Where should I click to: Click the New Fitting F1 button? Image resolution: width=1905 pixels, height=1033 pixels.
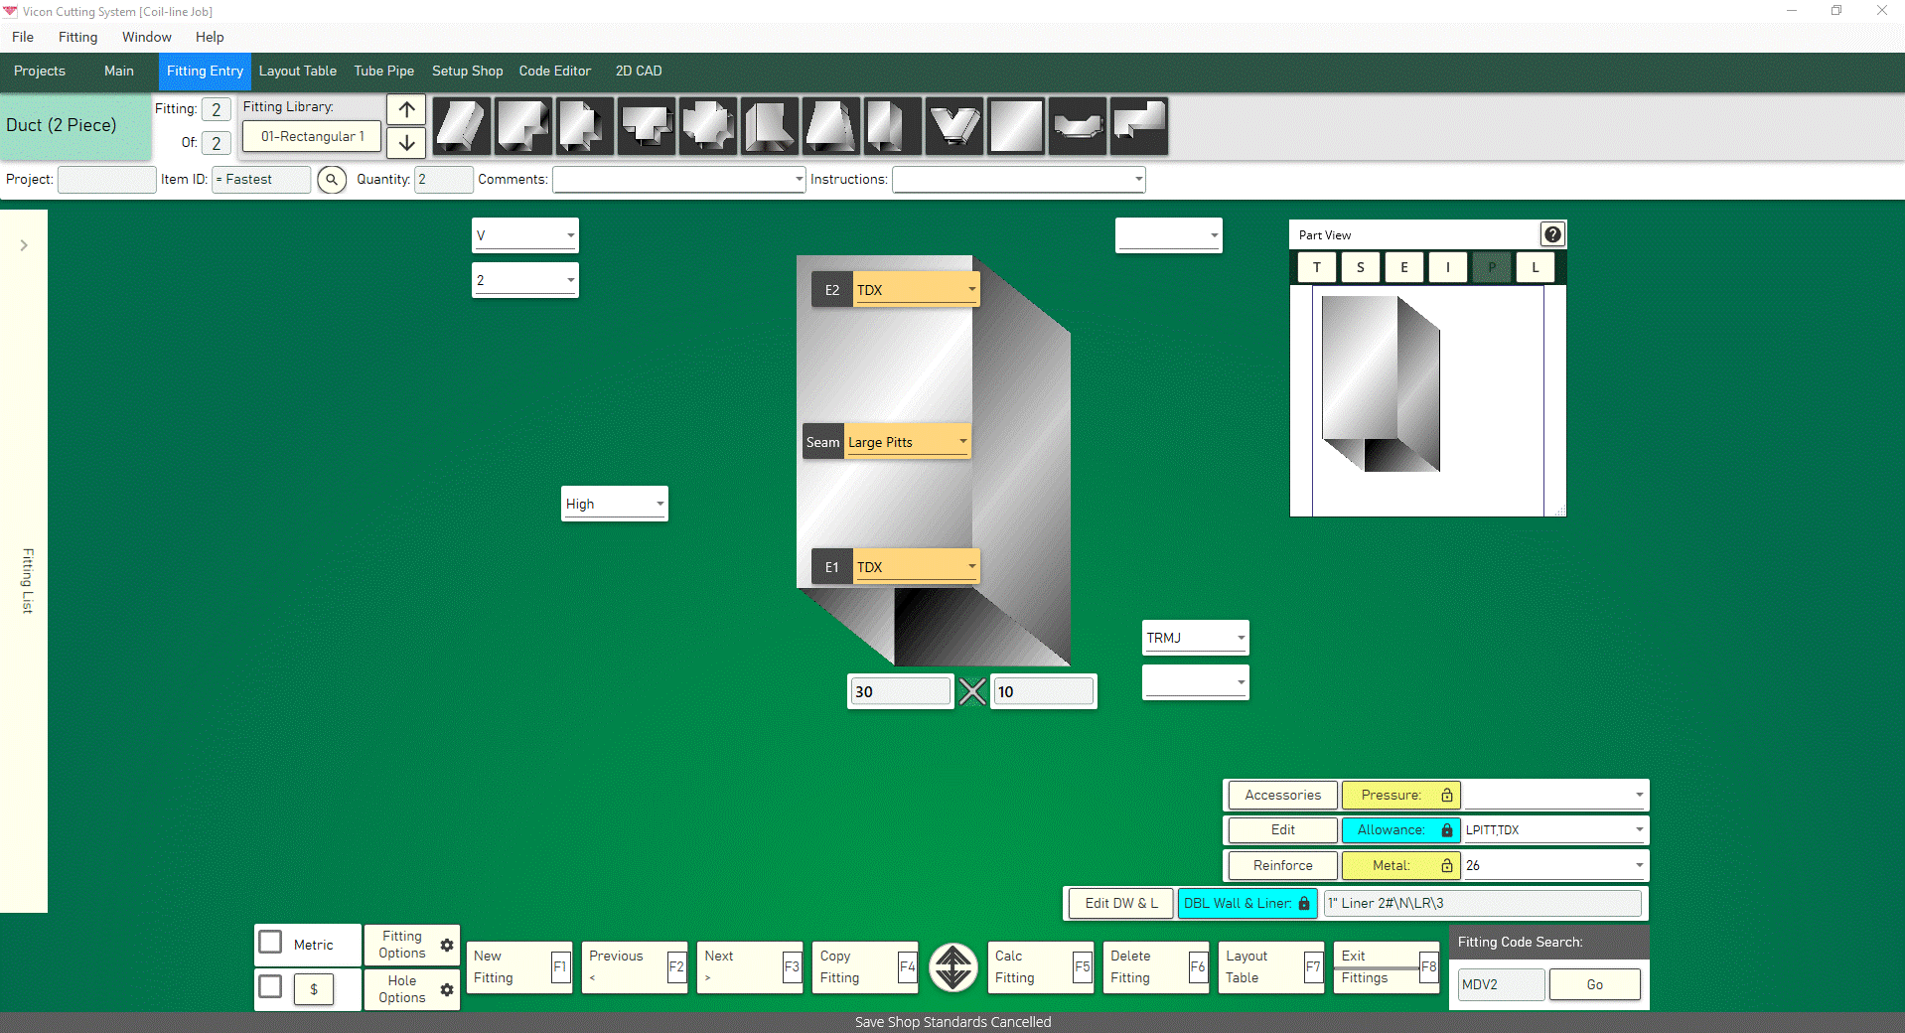click(x=519, y=967)
